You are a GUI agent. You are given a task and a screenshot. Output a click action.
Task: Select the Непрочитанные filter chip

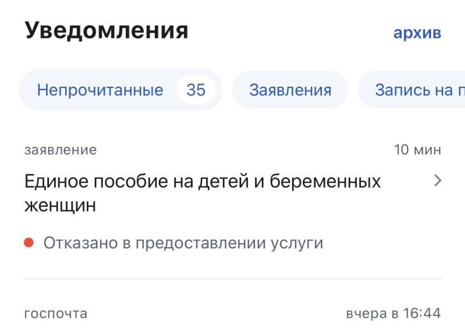click(100, 90)
